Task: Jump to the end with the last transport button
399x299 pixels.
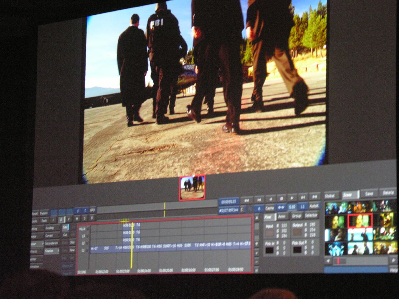Action: click(314, 197)
